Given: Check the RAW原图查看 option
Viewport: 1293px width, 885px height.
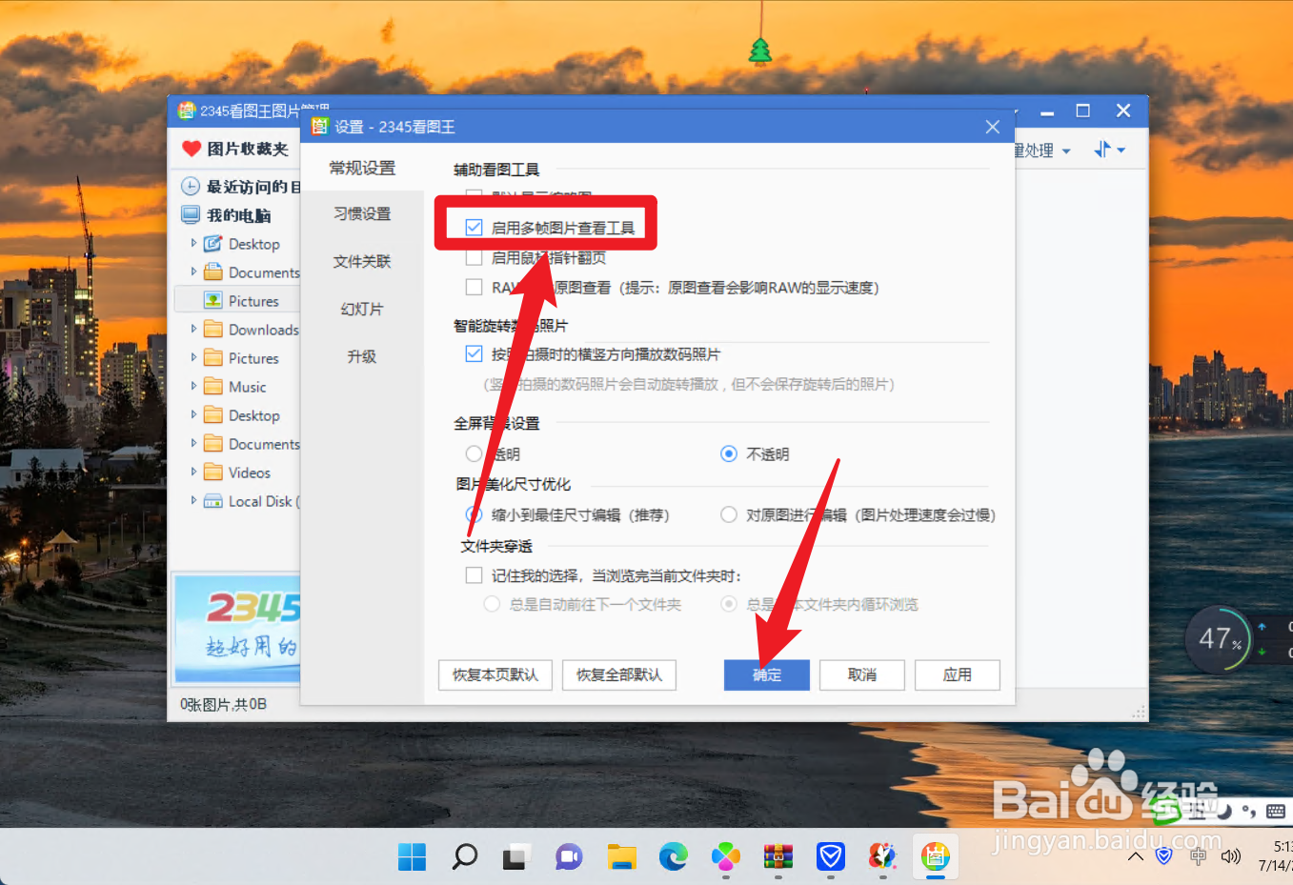Looking at the screenshot, I should [474, 287].
